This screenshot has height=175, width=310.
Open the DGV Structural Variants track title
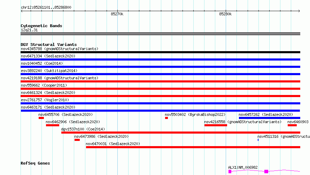coord(49,45)
